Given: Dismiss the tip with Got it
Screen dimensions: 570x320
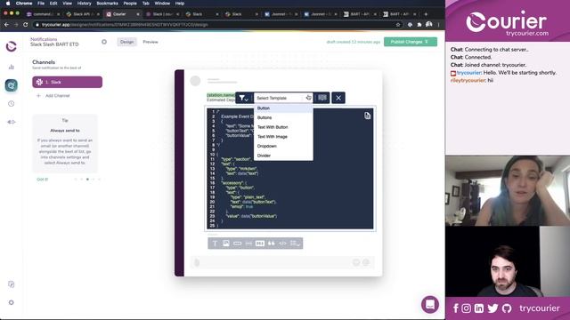Looking at the screenshot, I should point(43,180).
